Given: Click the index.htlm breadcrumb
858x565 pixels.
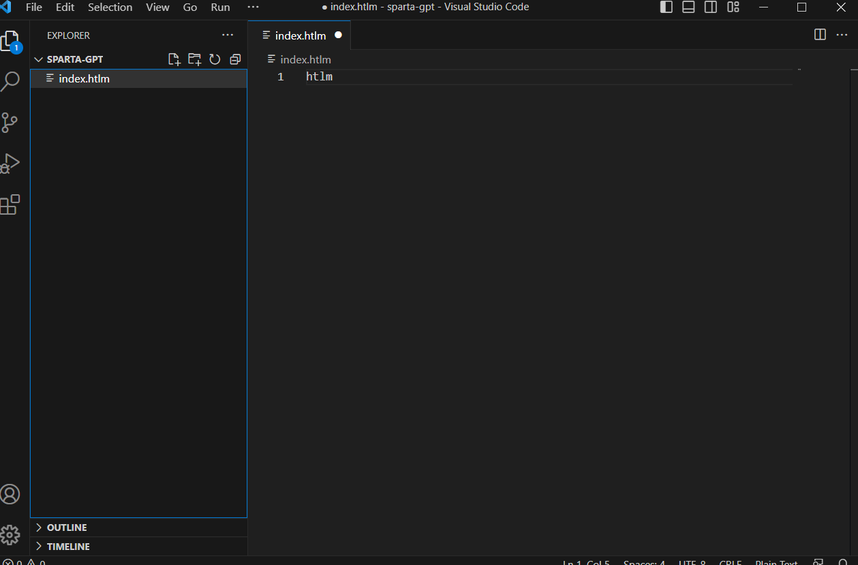Looking at the screenshot, I should click(299, 59).
